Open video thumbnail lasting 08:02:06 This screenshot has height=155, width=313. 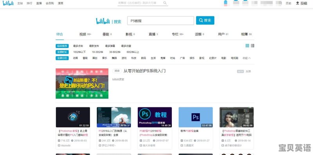point(237,117)
